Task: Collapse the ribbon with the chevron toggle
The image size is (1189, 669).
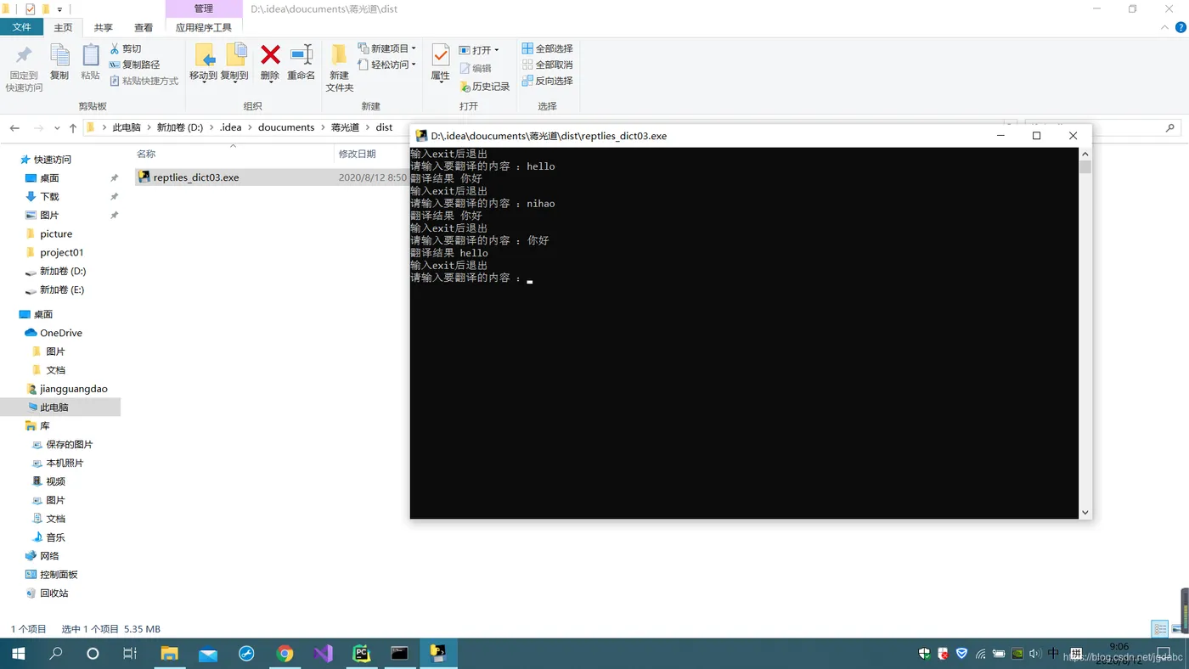Action: point(1164,26)
